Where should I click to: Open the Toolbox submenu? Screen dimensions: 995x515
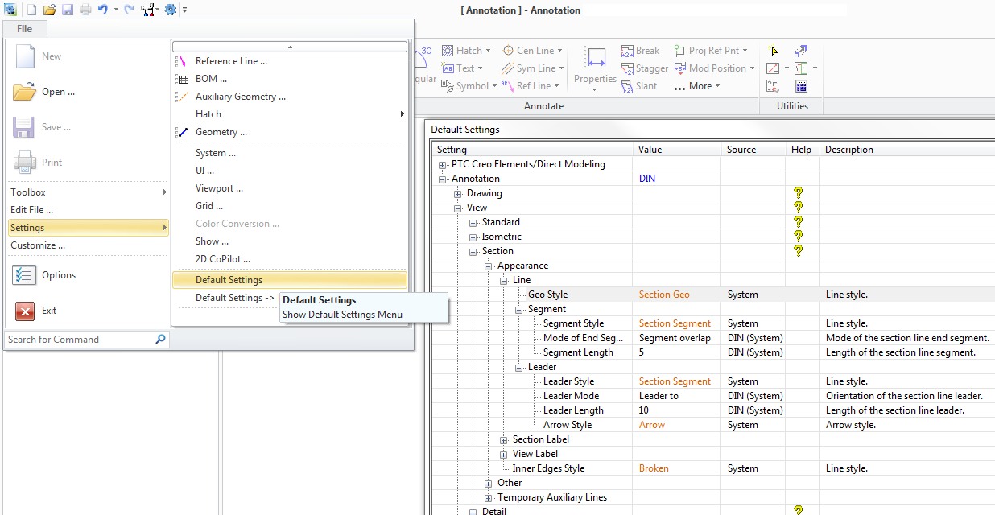(89, 192)
